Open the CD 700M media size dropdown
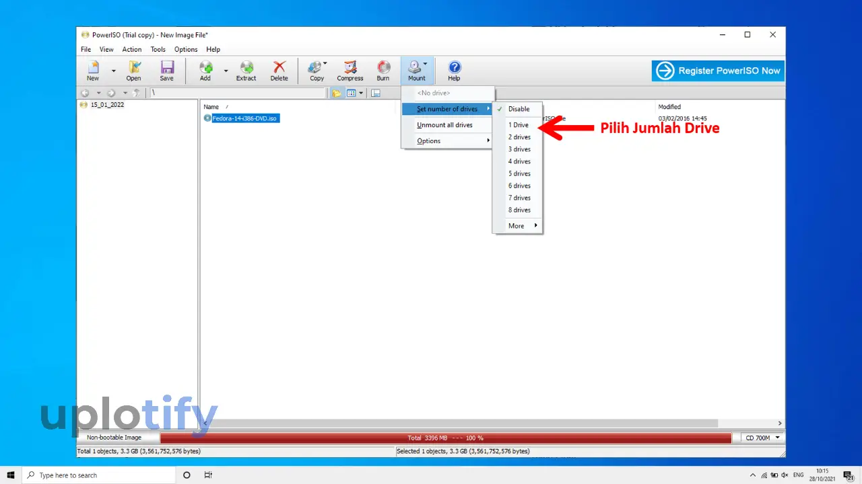Viewport: 862px width, 484px height. [762, 438]
